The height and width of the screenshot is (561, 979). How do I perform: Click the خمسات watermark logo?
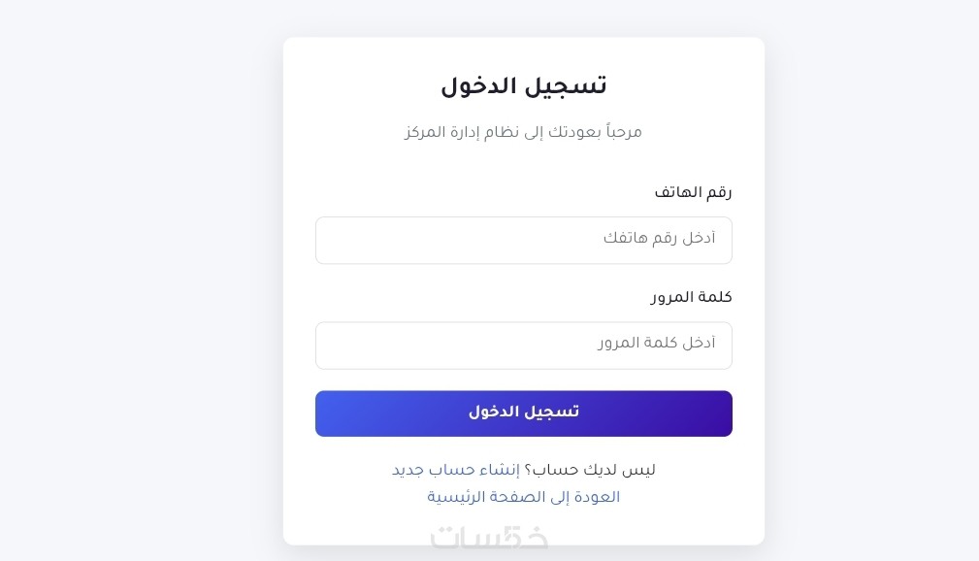[489, 537]
